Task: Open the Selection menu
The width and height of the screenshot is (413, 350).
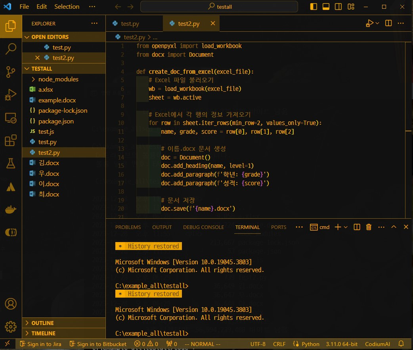Action: click(x=67, y=7)
